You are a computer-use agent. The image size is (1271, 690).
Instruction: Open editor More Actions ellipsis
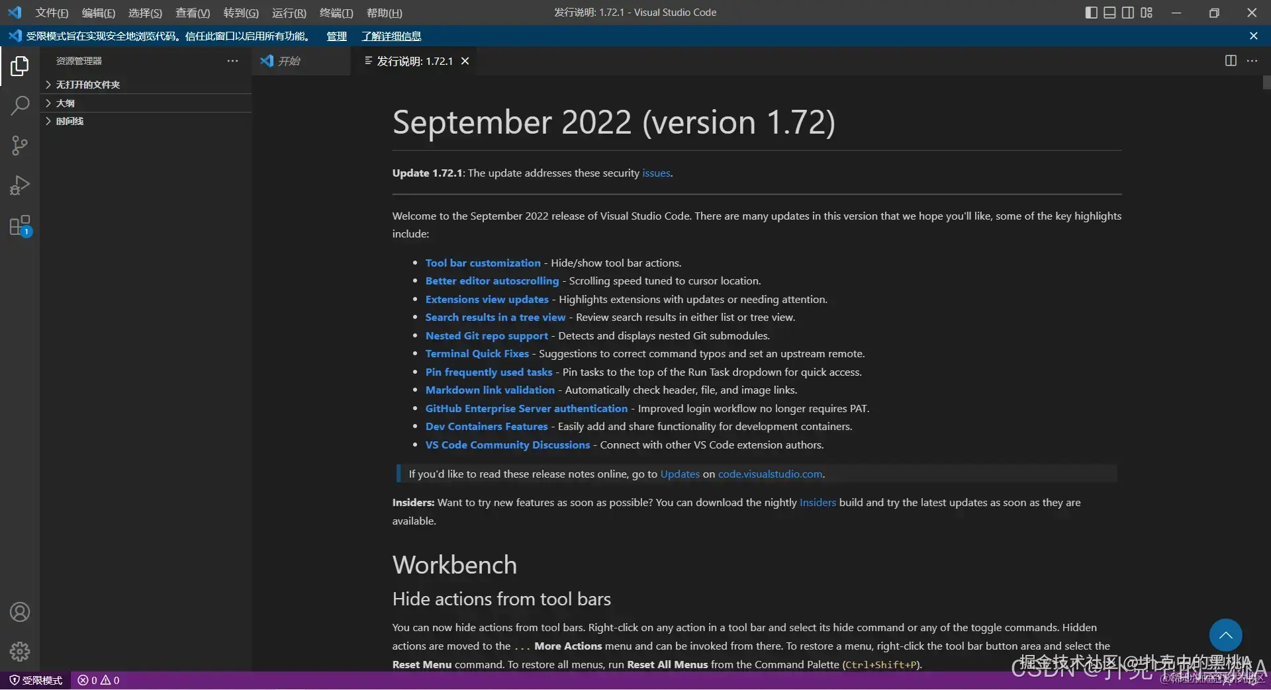(x=1252, y=60)
